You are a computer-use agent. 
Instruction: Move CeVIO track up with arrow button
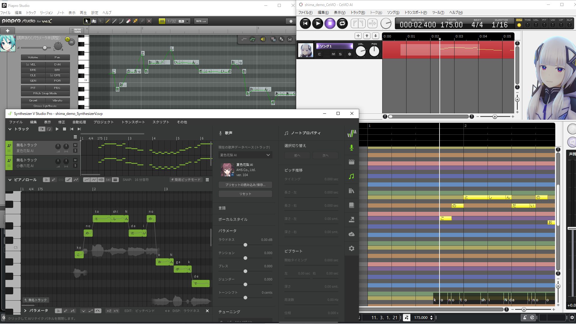[367, 36]
